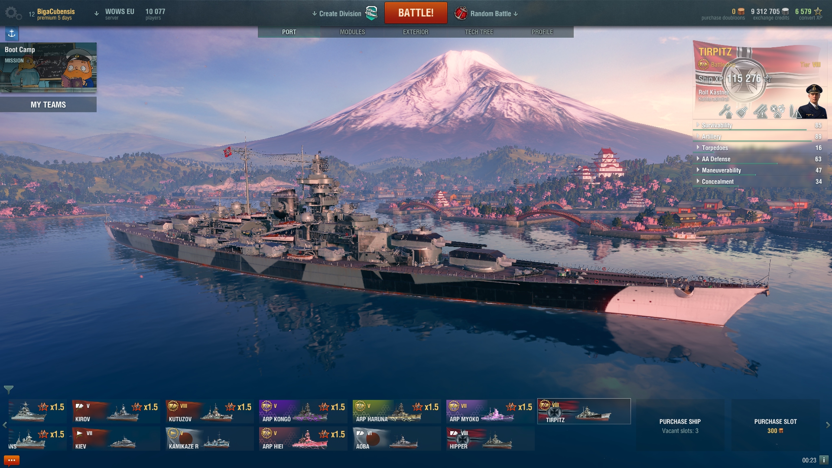Open the chat speech bubble icon
832x468 pixels.
point(12,460)
